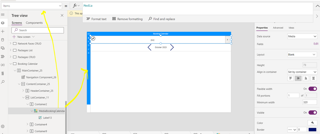
Task: Switch to Screens tab
Action: [x=17, y=23]
